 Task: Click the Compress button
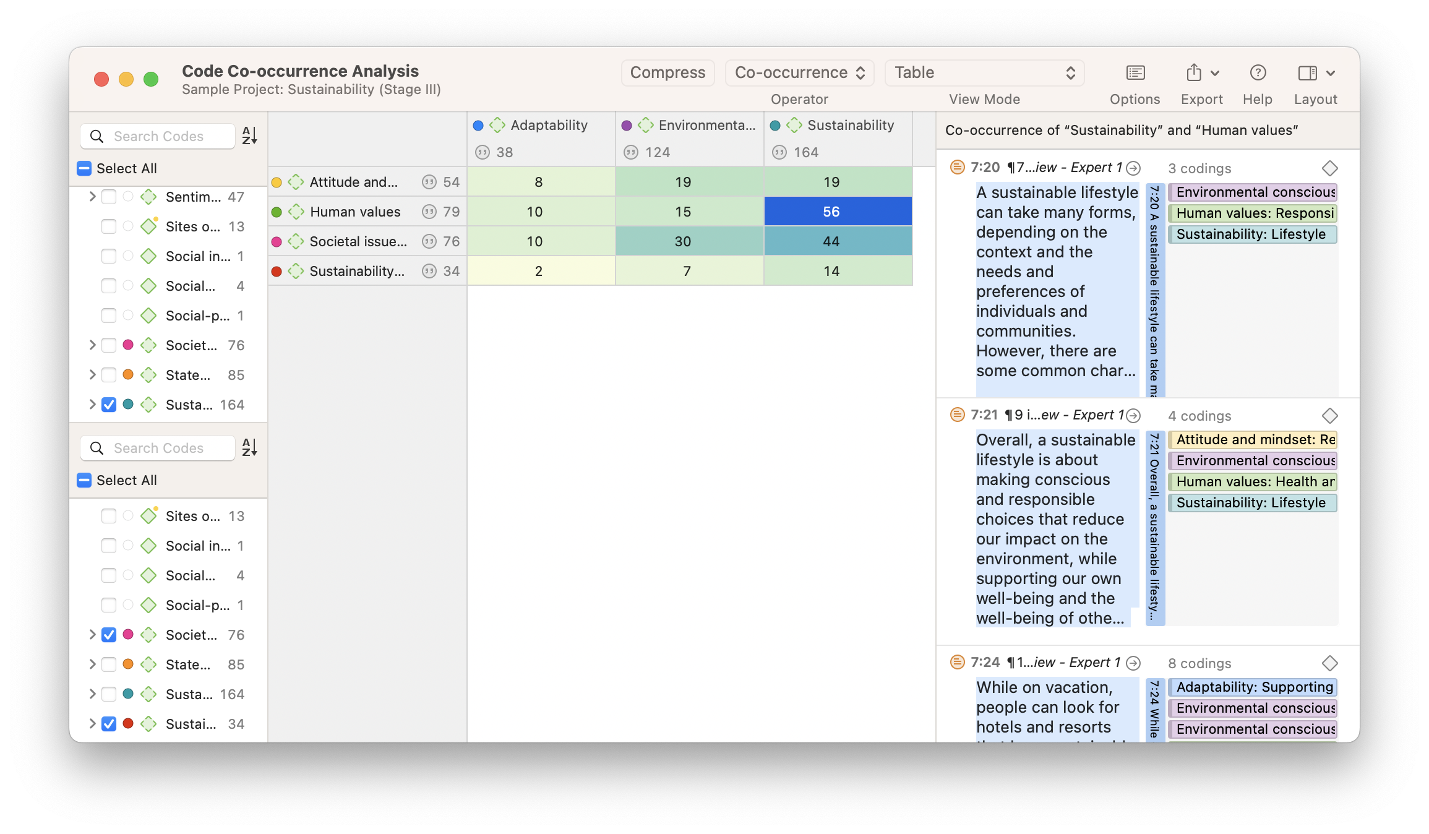[x=667, y=73]
